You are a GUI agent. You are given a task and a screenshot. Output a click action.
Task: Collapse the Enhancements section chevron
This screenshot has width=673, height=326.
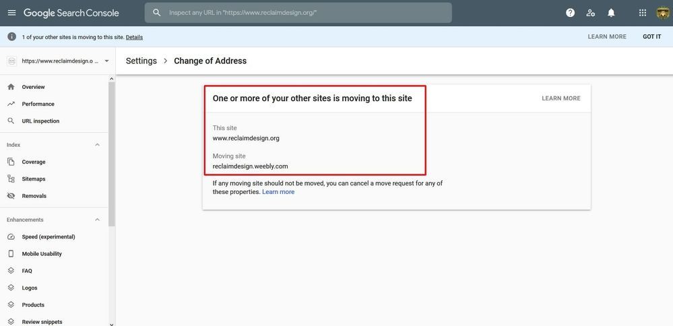[98, 220]
